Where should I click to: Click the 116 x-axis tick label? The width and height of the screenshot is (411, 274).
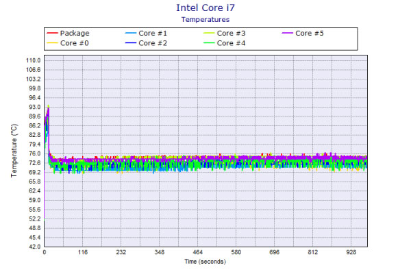tap(83, 252)
